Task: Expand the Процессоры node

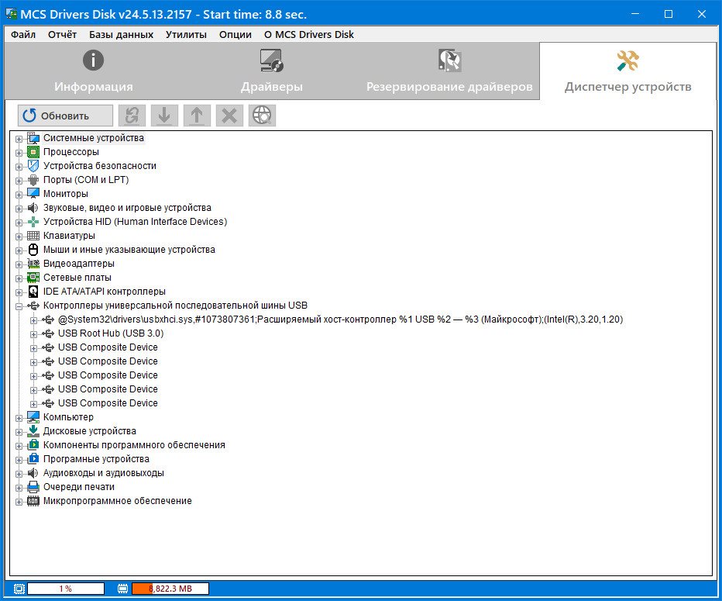Action: tap(19, 153)
